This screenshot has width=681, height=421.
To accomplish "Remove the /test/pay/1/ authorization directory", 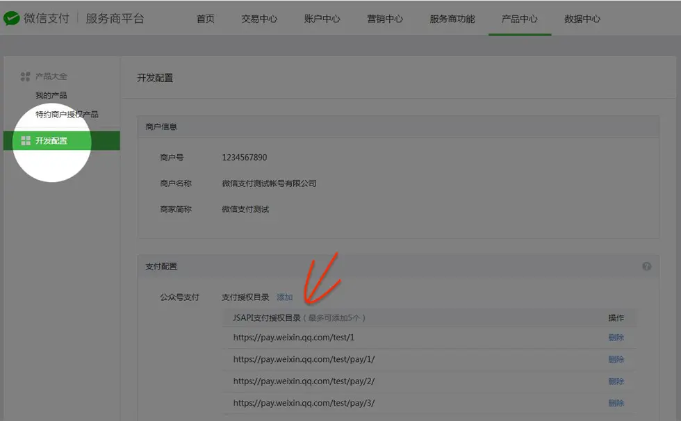I will [x=617, y=359].
